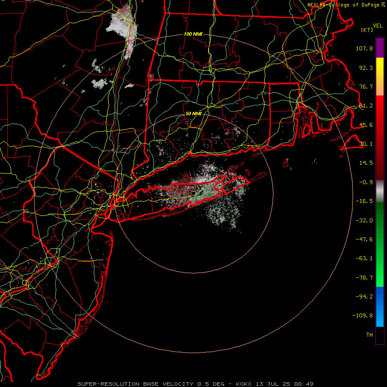
Task: Click the 61.2 velocity scale value
Action: [366, 106]
